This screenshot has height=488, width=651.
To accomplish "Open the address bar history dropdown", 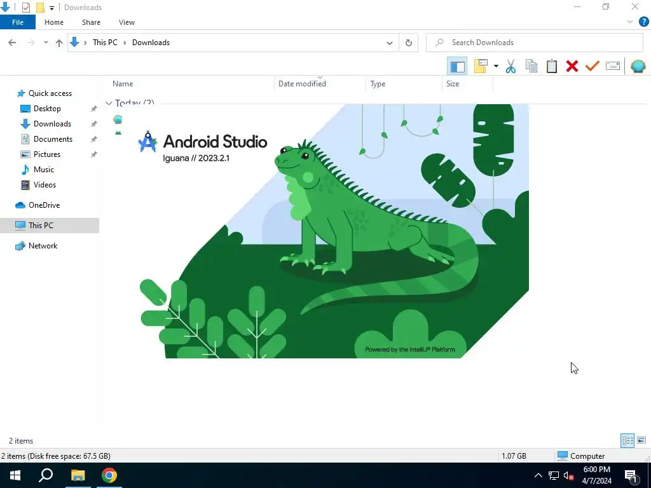I will 390,43.
